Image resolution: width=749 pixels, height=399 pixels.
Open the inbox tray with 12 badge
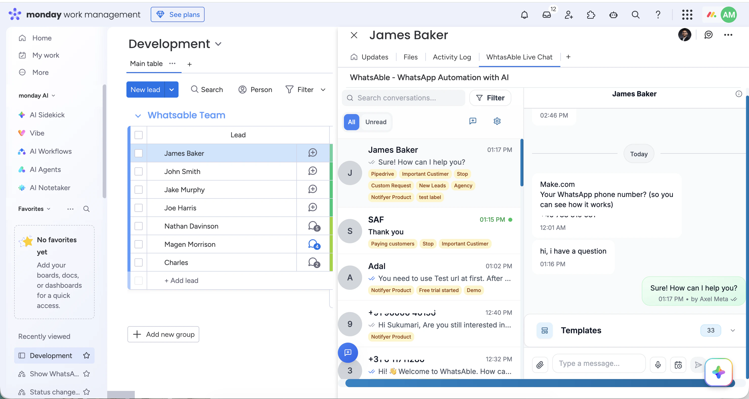(x=547, y=15)
